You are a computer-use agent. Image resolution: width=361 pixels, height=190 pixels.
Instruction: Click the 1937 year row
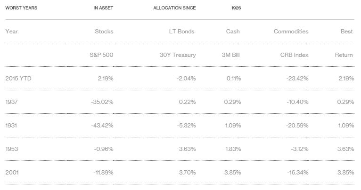(x=11, y=102)
